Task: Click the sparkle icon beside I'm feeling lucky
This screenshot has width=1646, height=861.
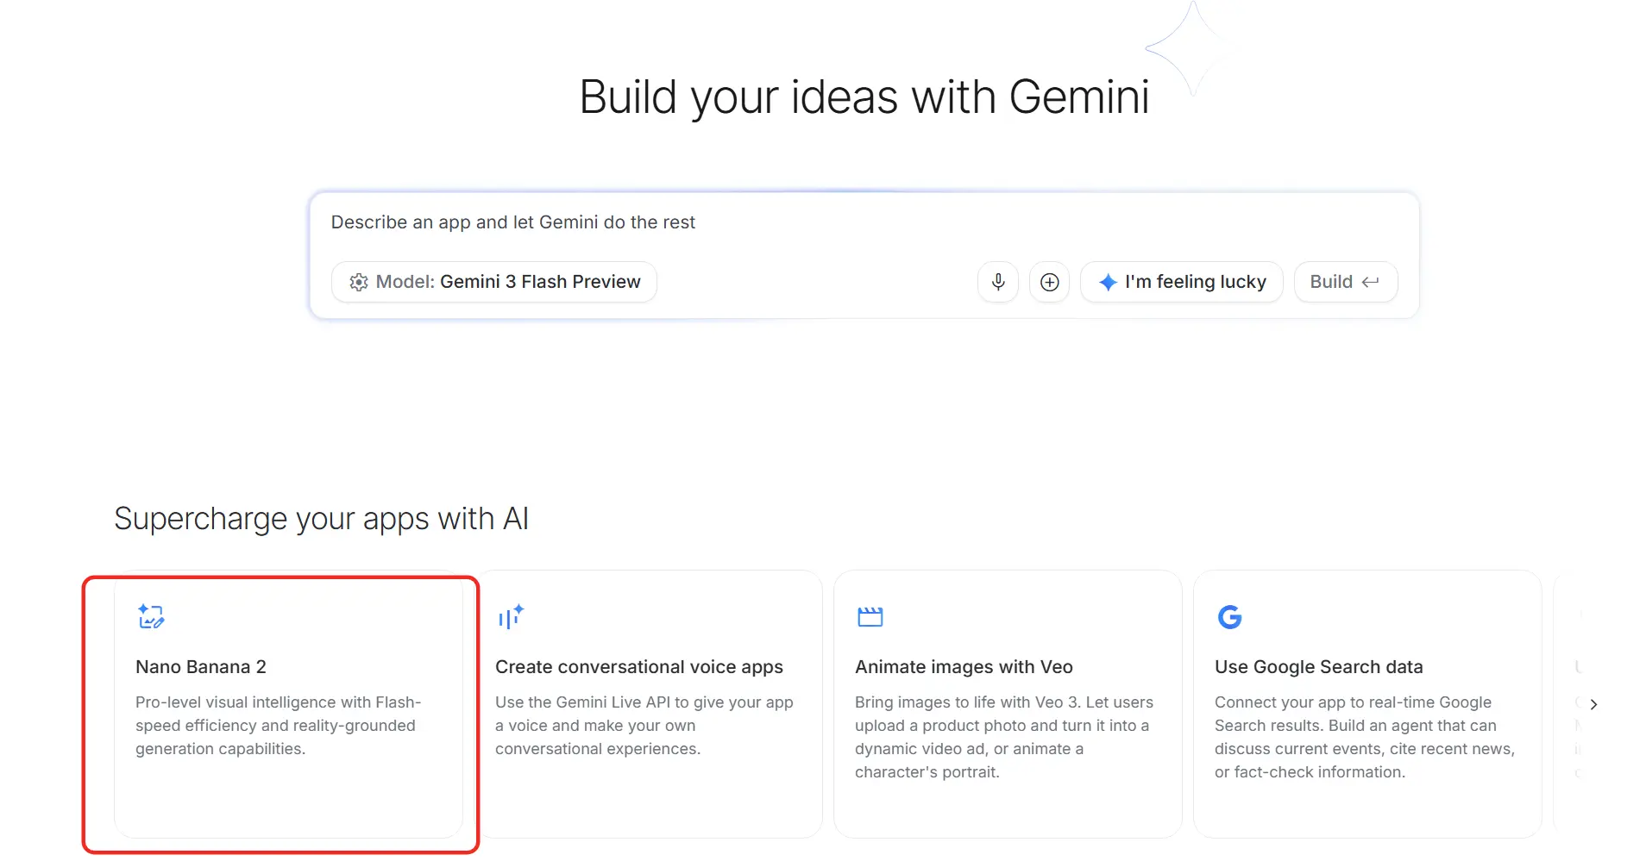Action: 1108,282
